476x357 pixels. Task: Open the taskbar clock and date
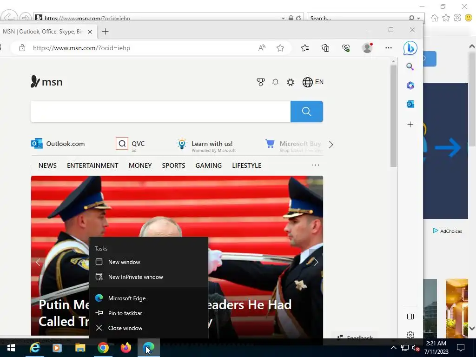pyautogui.click(x=436, y=348)
